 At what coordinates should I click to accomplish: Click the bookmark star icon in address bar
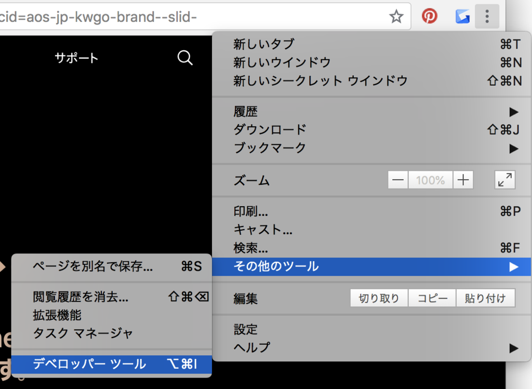[x=396, y=16]
